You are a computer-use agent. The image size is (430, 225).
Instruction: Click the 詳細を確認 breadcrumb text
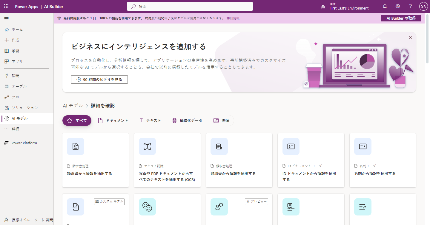coord(103,106)
